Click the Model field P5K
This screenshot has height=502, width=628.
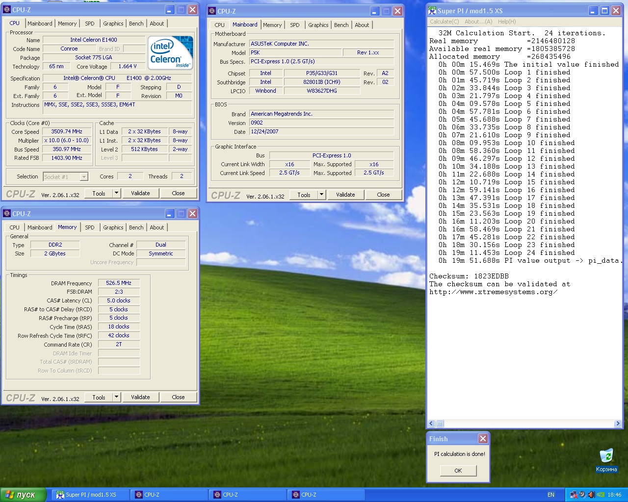click(295, 52)
